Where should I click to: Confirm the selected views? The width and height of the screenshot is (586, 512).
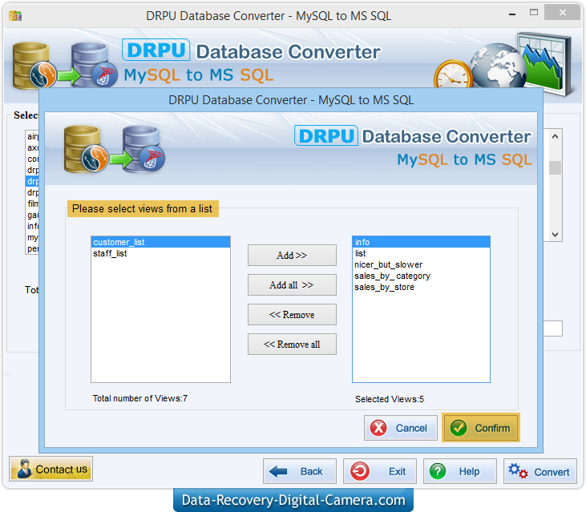click(481, 428)
